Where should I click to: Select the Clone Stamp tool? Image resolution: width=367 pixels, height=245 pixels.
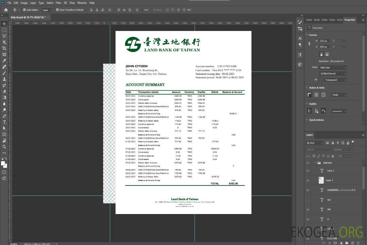pos(4,79)
